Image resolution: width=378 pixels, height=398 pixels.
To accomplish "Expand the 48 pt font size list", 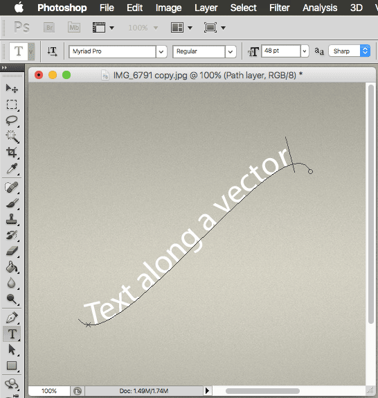I will pyautogui.click(x=305, y=51).
